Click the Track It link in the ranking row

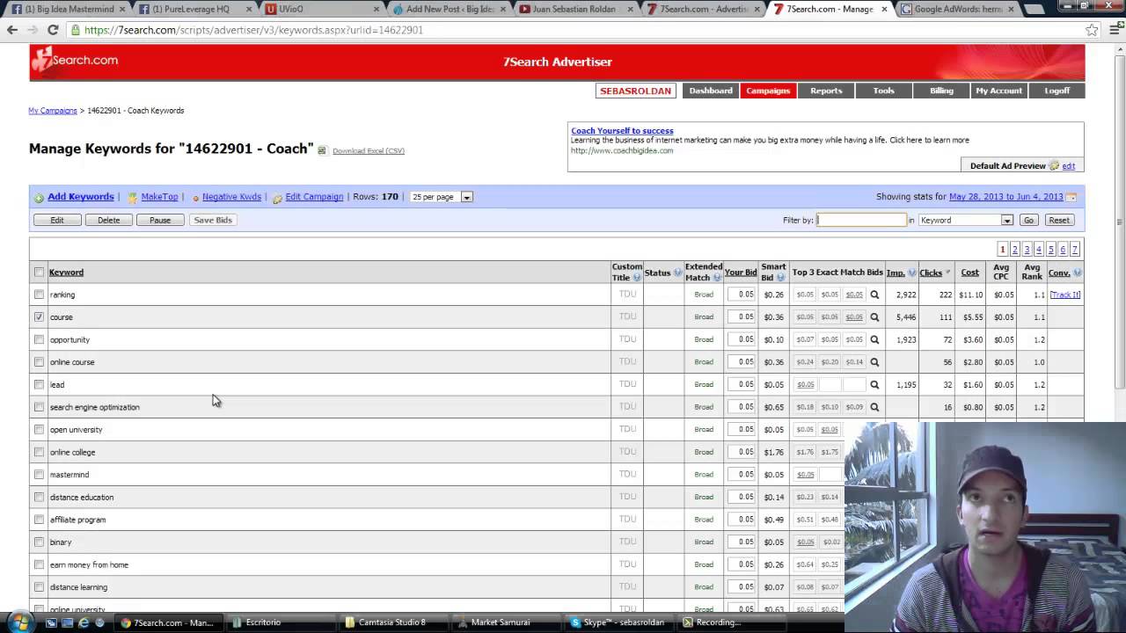point(1065,295)
